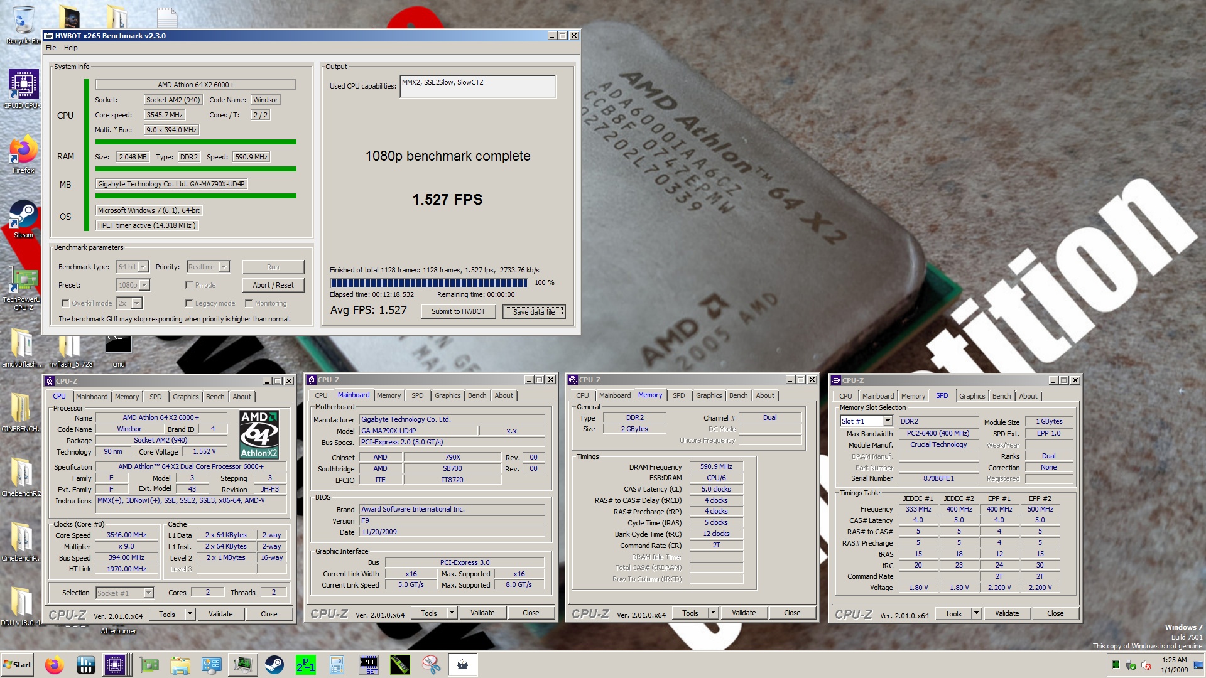Open the Steam desktop shortcut

coord(23,219)
